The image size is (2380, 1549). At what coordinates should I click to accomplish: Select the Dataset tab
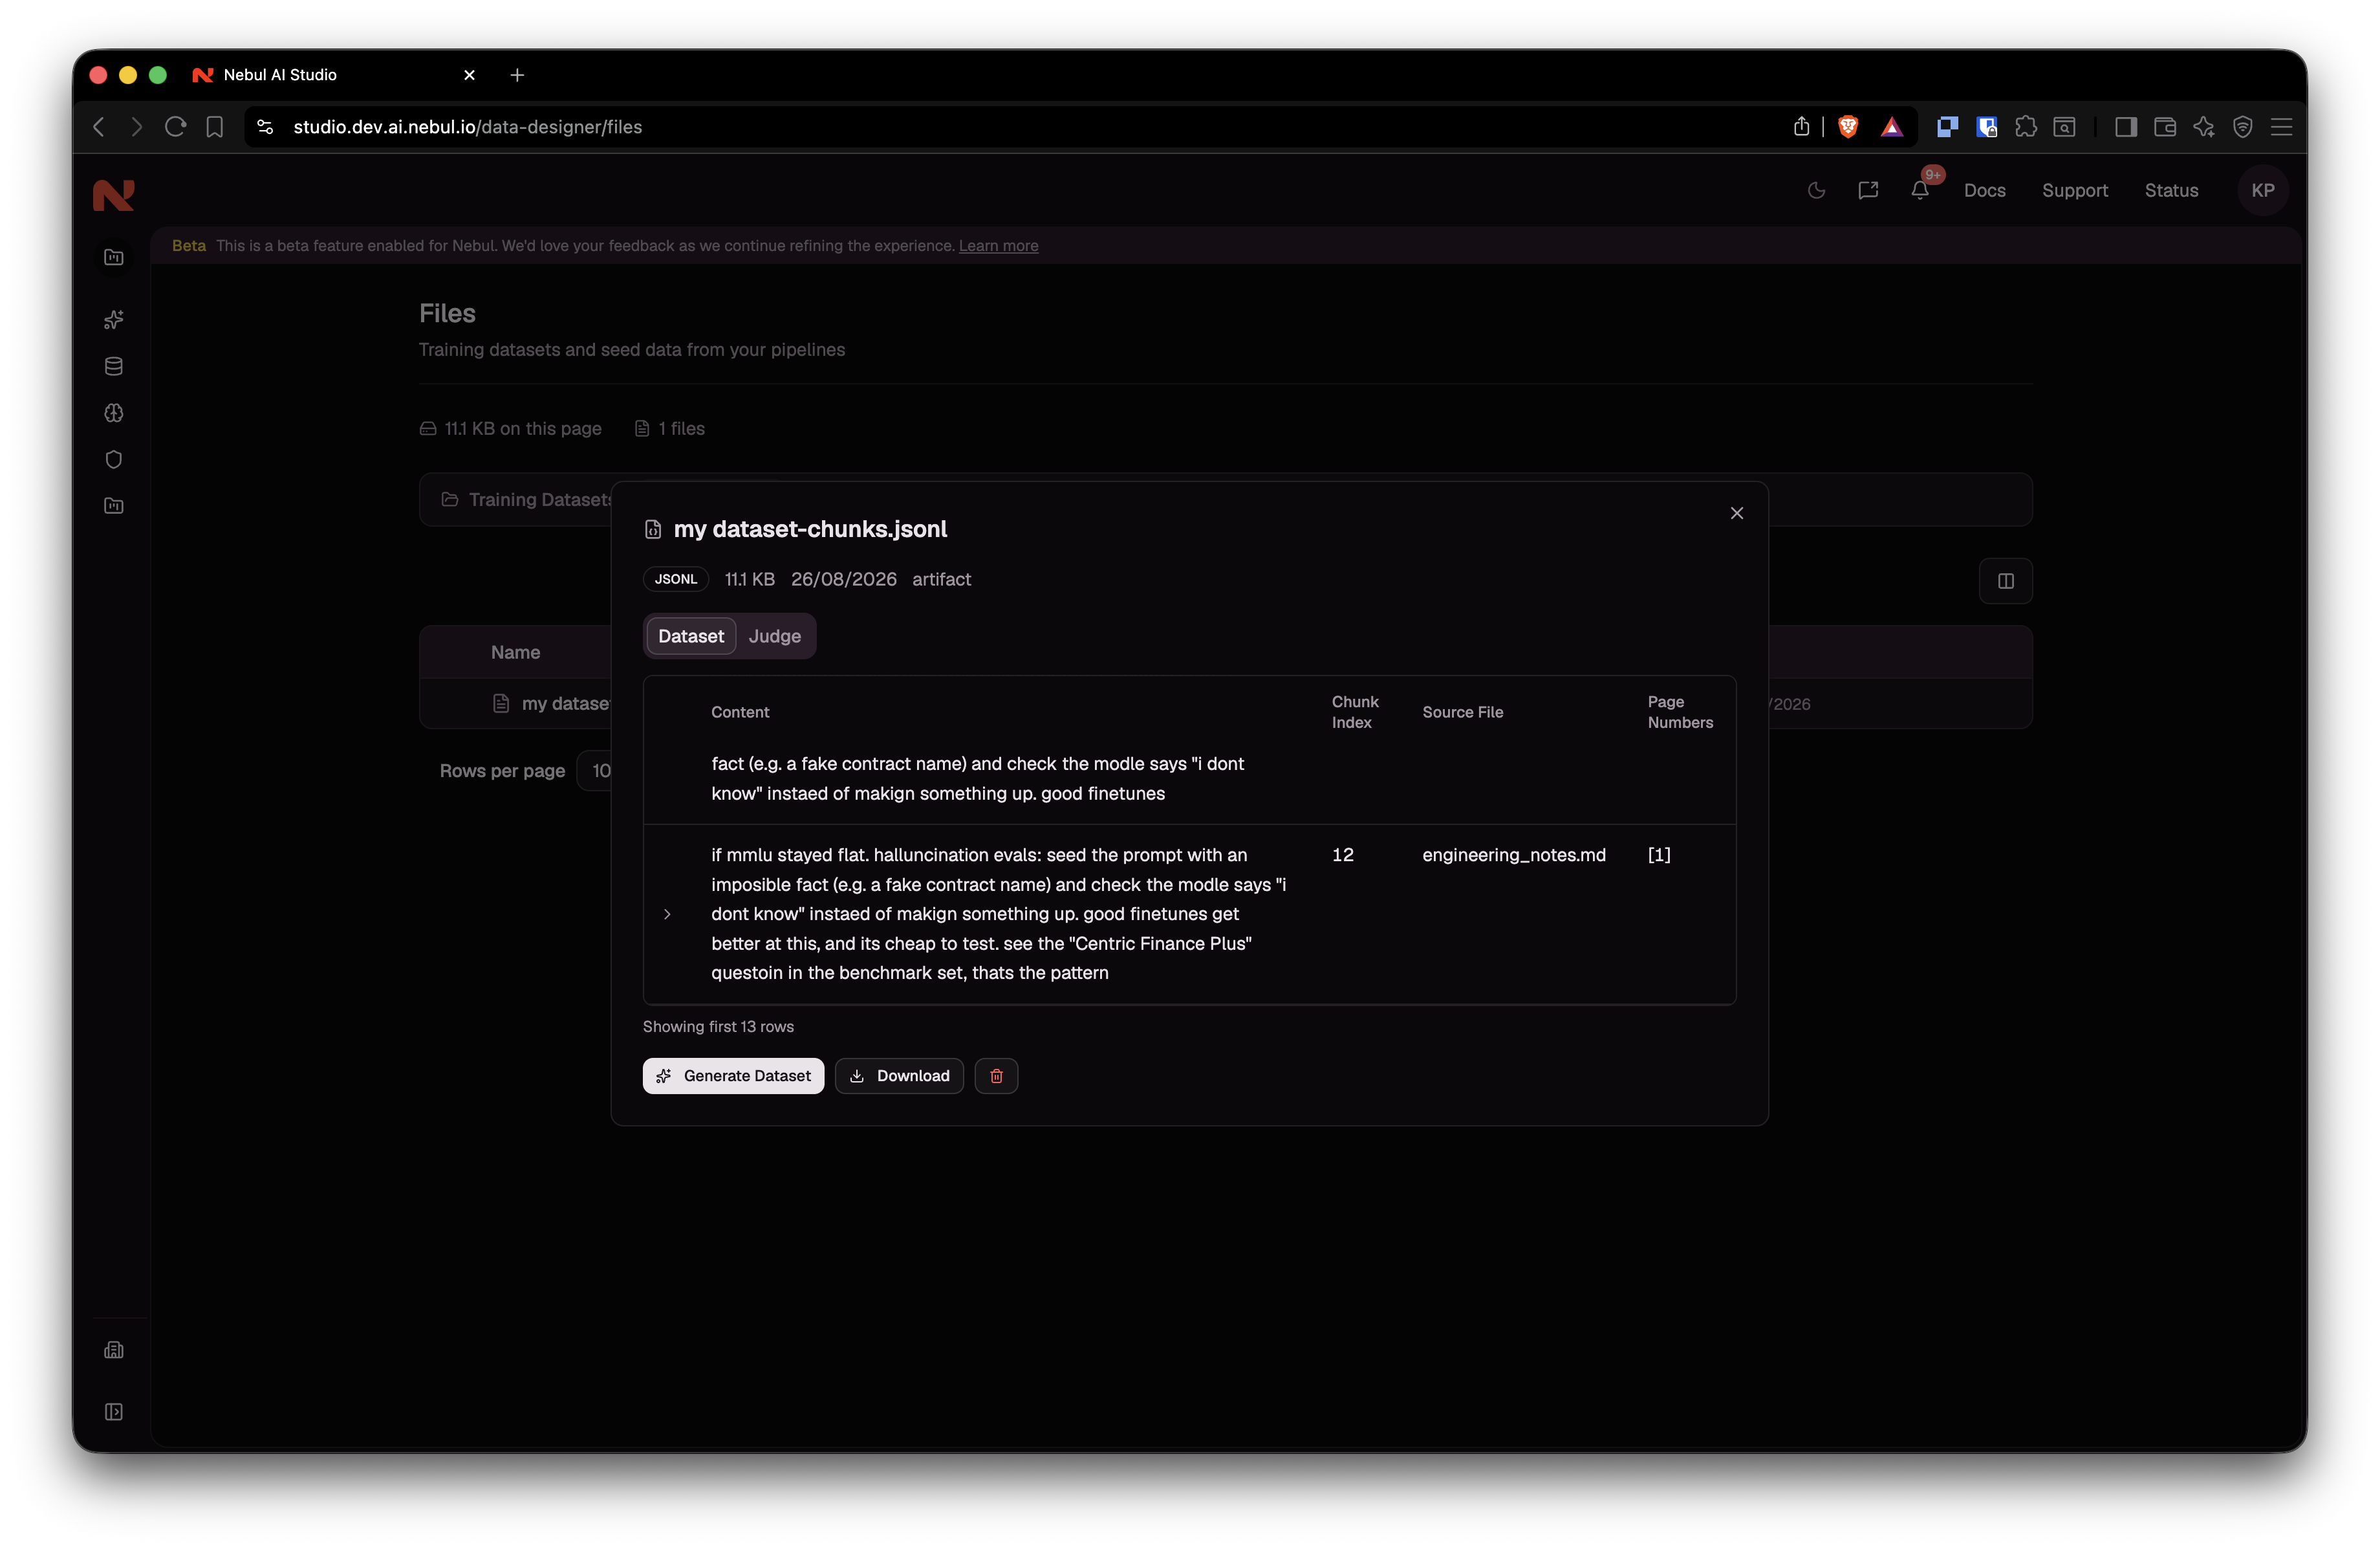click(691, 637)
